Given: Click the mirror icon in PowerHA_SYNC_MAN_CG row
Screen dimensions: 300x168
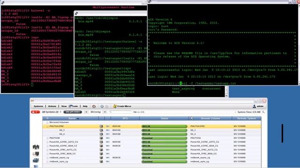Looking at the screenshot, I should (101, 154).
